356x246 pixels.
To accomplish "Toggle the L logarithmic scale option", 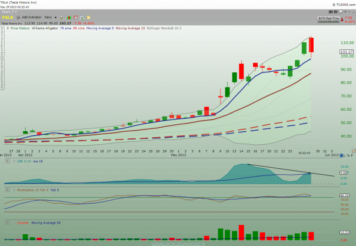I will (345, 155).
